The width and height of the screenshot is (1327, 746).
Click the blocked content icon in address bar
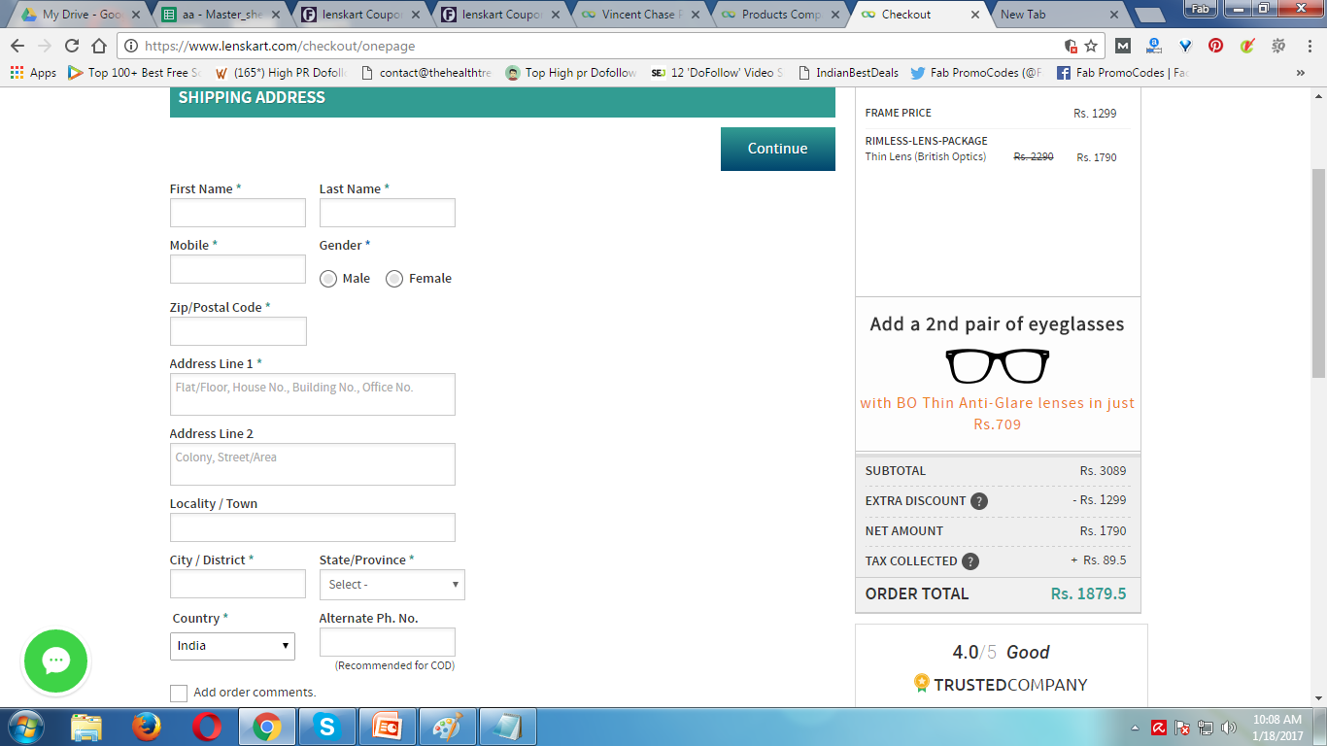(x=1070, y=46)
